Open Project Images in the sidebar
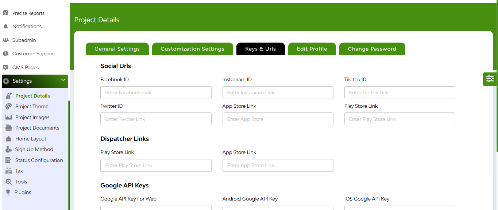Image resolution: width=498 pixels, height=210 pixels. pyautogui.click(x=32, y=117)
